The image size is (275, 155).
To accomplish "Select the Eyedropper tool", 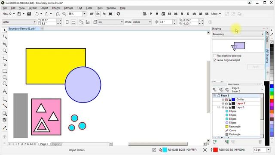I will pos(5,128).
